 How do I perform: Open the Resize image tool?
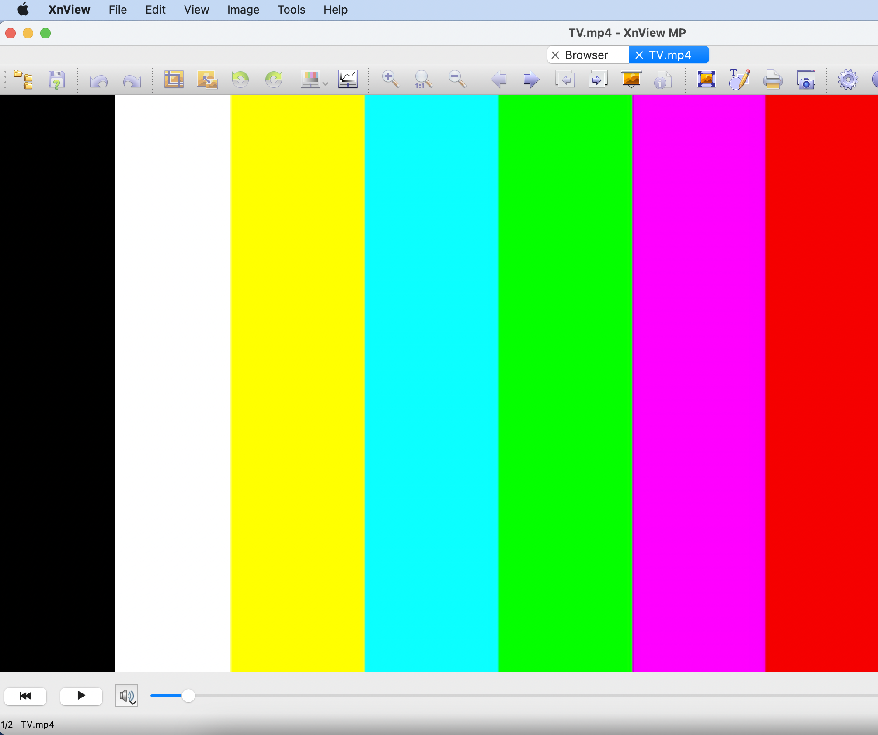tap(207, 80)
